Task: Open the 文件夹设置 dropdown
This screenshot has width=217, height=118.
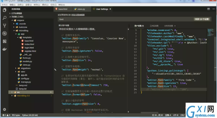Action: click(170, 26)
